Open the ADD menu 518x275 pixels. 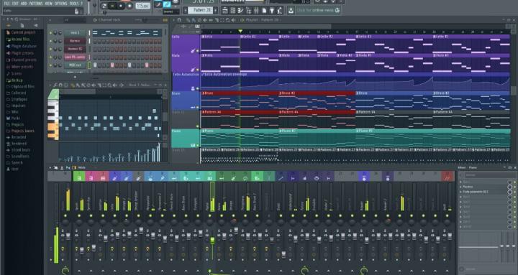pyautogui.click(x=24, y=4)
